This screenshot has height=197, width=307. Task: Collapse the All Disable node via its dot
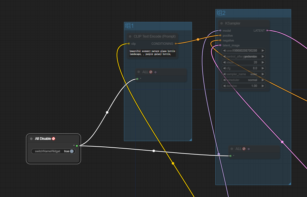tap(31, 139)
